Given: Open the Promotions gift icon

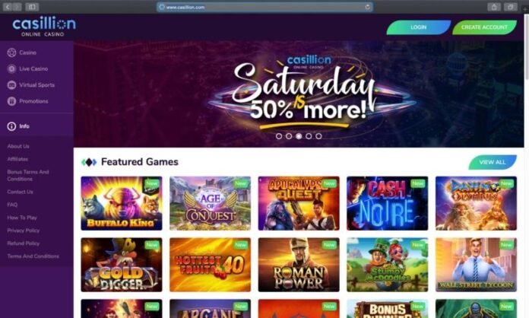Looking at the screenshot, I should 11,101.
